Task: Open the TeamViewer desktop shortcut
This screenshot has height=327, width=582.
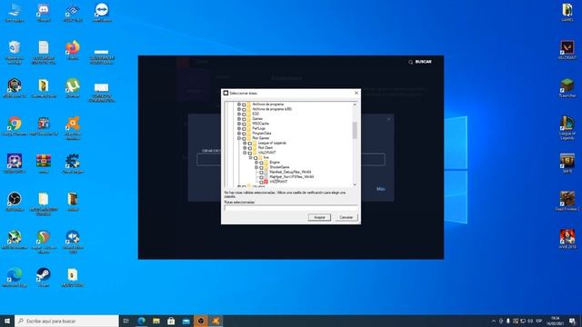Action: tap(102, 12)
